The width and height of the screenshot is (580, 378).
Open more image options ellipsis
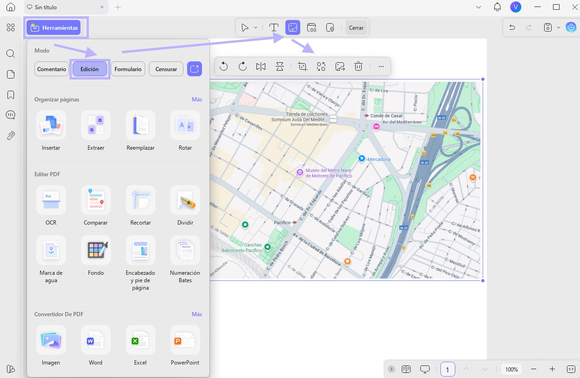coord(381,66)
